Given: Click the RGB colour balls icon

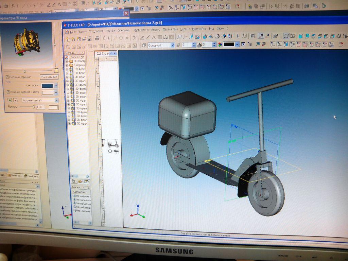Looking at the screenshot, I should click(220, 45).
